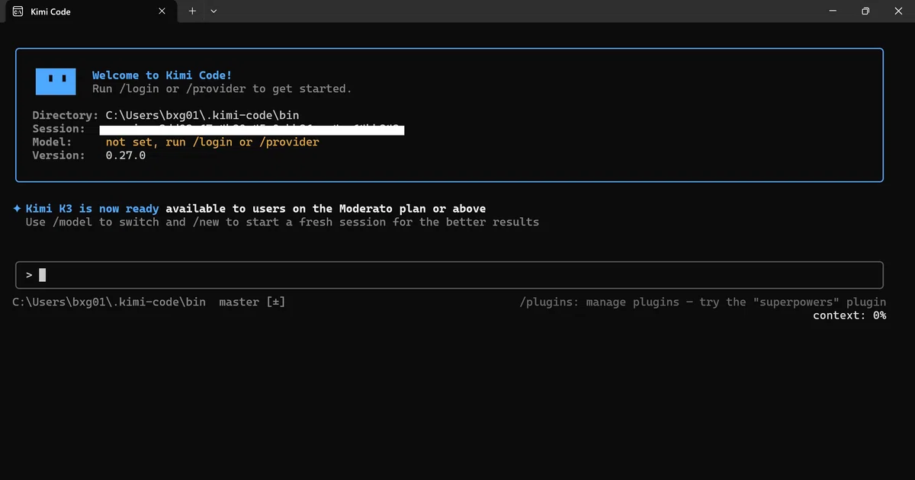
Task: Open the tab profile dropdown arrow
Action: pyautogui.click(x=213, y=11)
